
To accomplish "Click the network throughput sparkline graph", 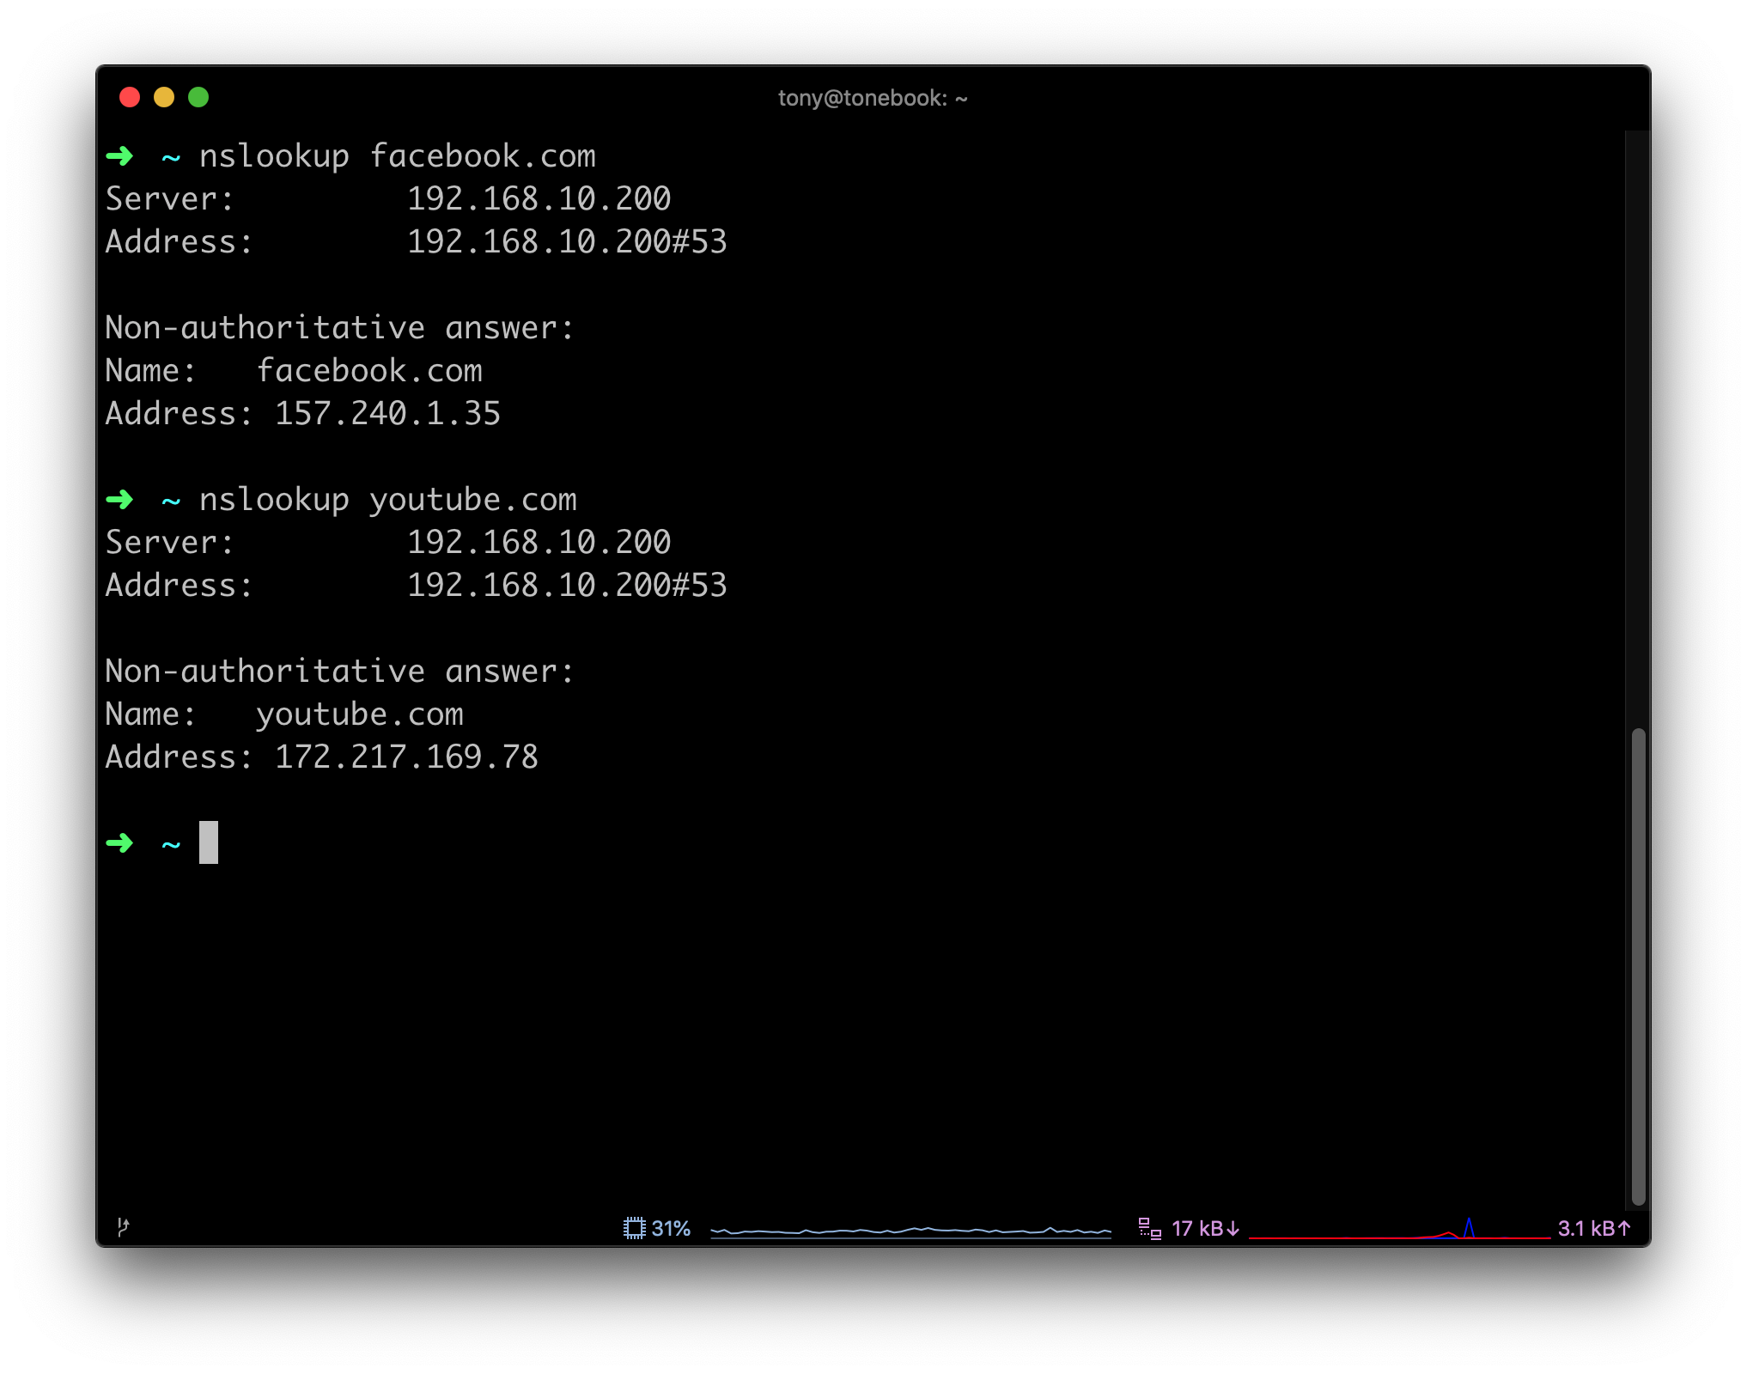I will pos(1399,1229).
